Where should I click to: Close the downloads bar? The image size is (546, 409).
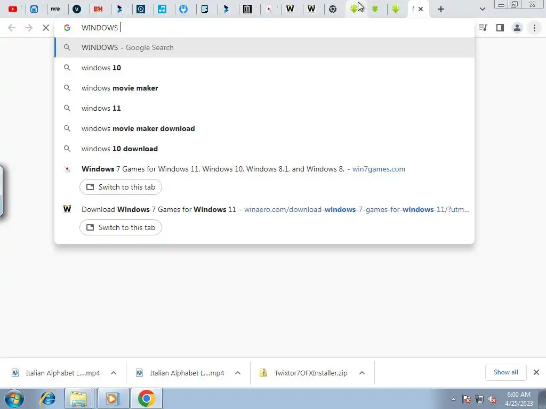(x=536, y=372)
